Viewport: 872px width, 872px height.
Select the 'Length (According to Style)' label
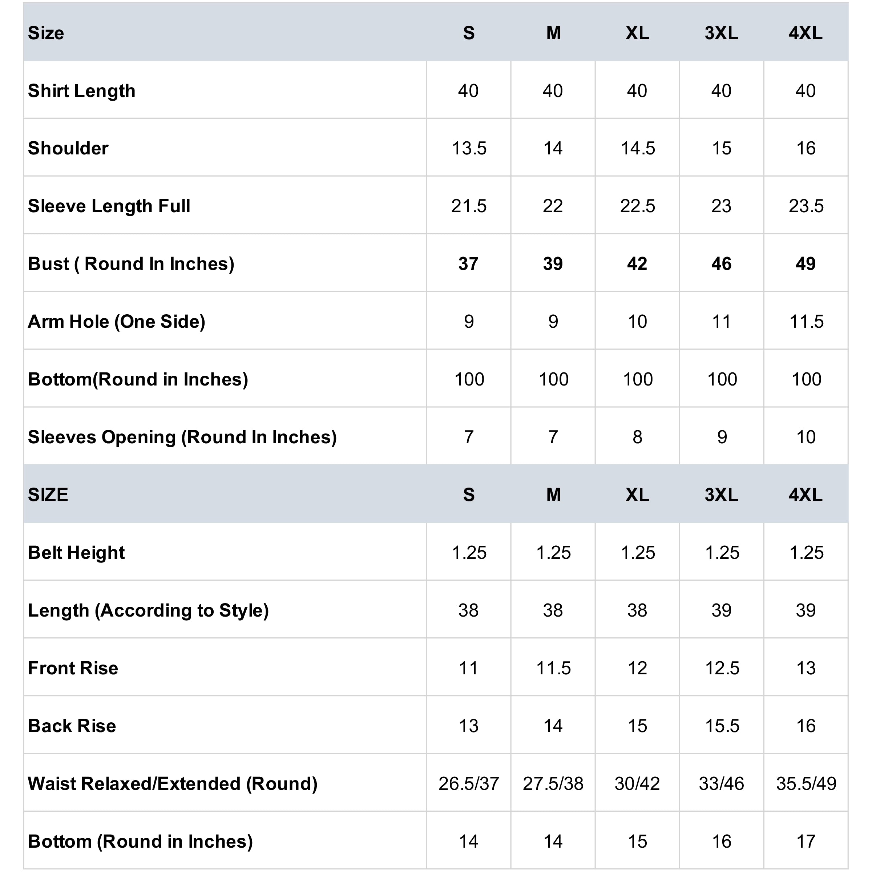[149, 611]
